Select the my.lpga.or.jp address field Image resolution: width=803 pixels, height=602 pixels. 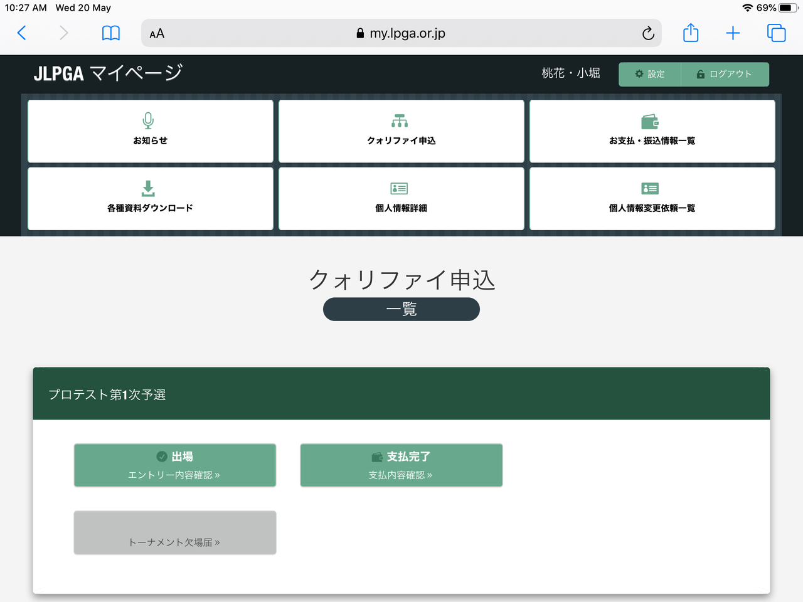coord(401,33)
